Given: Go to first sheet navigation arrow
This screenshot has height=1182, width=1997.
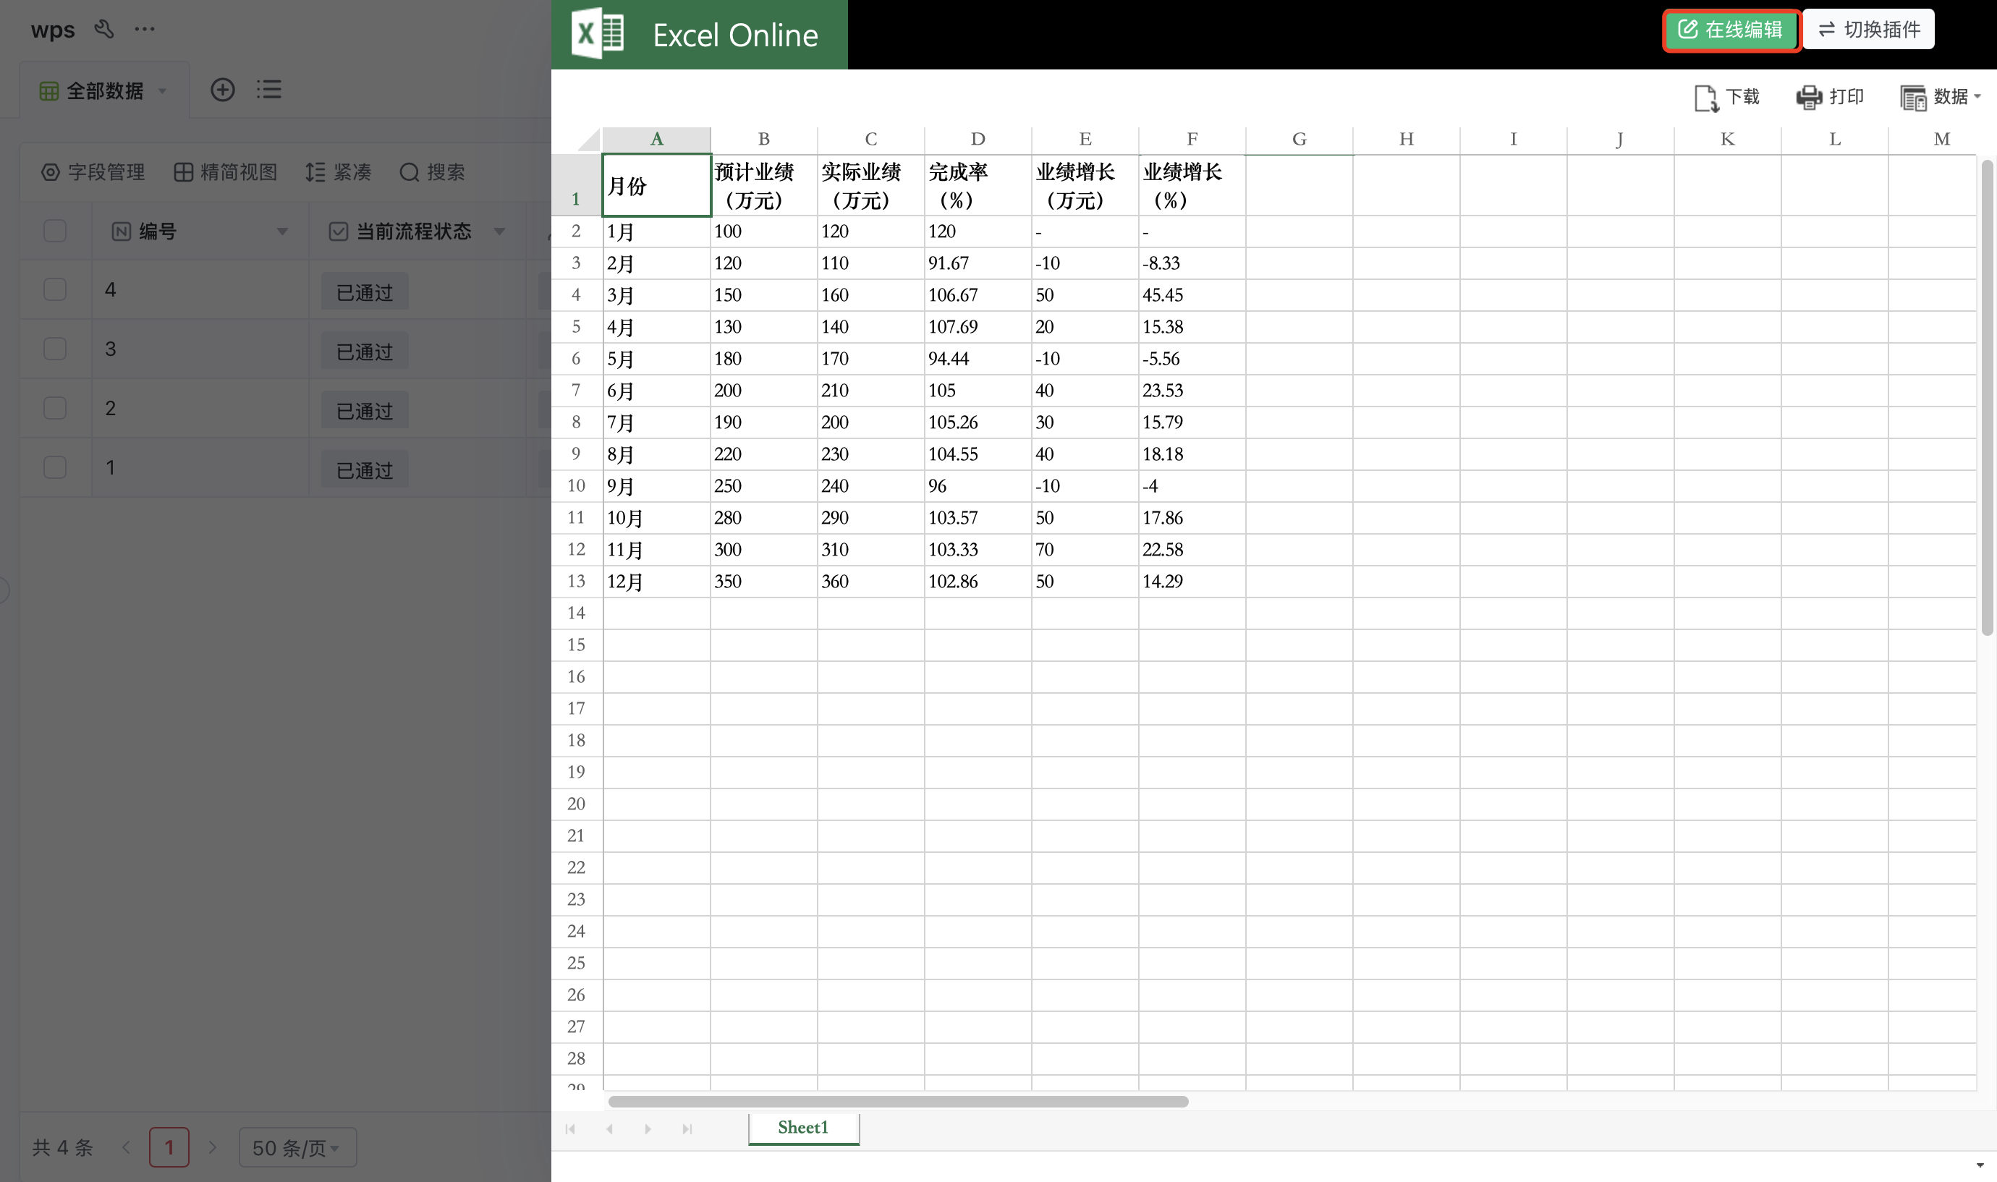Looking at the screenshot, I should [x=570, y=1128].
